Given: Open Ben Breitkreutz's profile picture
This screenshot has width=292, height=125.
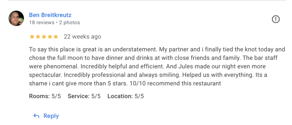Looking at the screenshot, I should (x=16, y=19).
